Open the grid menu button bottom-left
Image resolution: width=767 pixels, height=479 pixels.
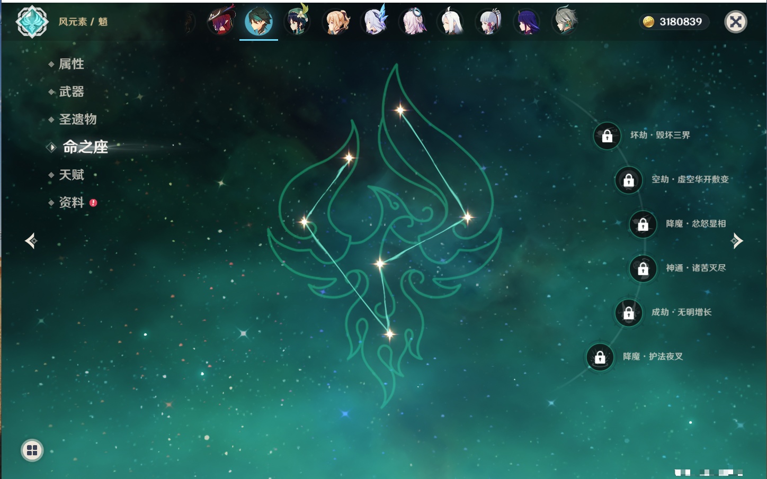pos(32,450)
